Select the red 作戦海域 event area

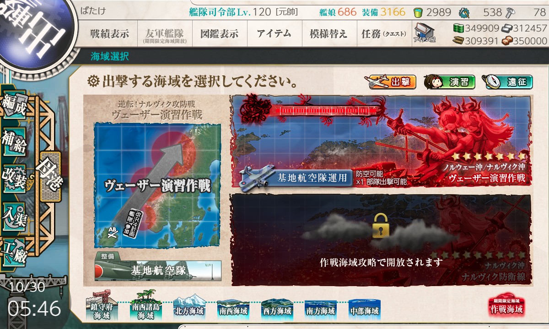click(506, 307)
